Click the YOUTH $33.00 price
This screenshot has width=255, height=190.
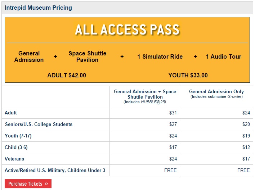(x=188, y=75)
